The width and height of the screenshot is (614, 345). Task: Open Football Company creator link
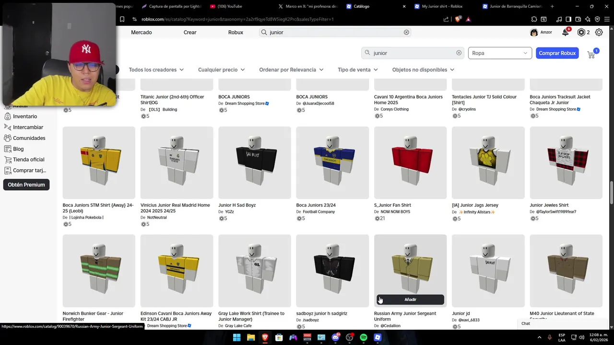pyautogui.click(x=319, y=212)
